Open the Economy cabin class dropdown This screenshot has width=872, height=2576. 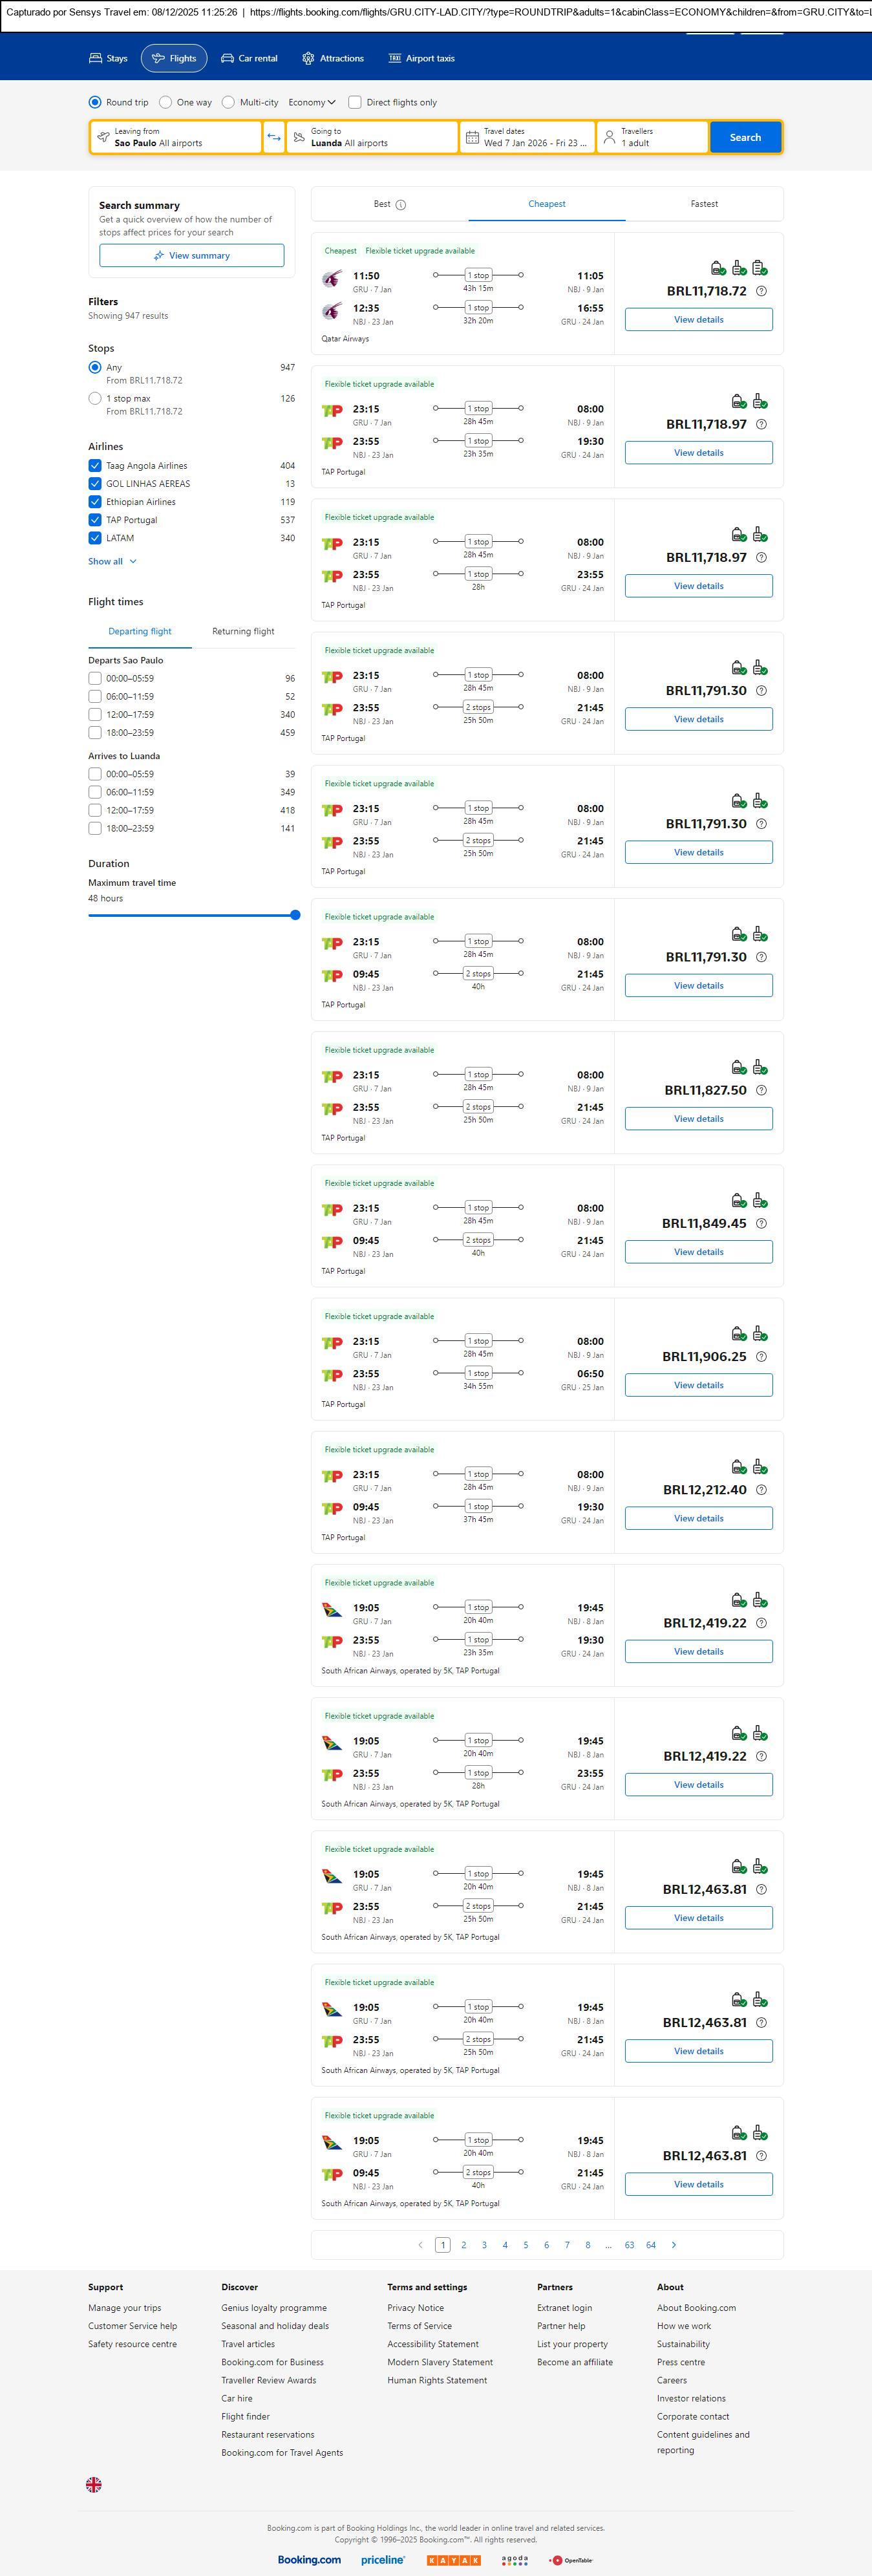(x=311, y=102)
